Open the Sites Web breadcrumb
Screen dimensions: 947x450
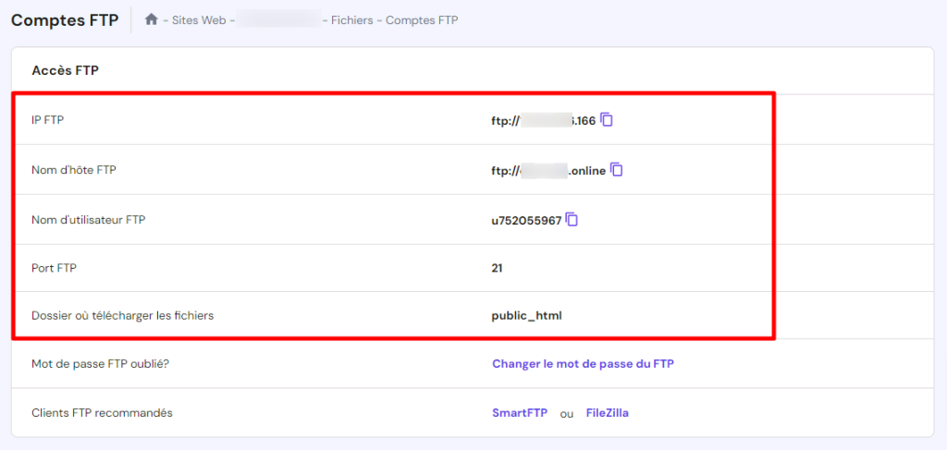(x=197, y=20)
